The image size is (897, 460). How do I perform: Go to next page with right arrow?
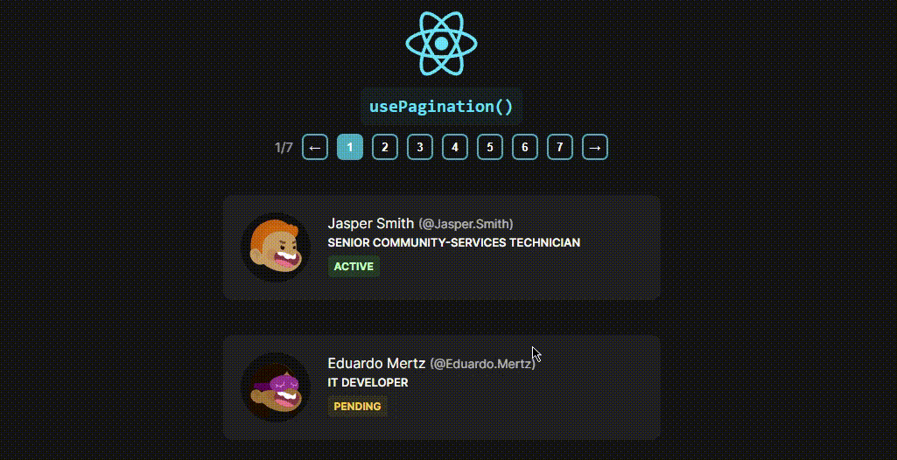595,148
